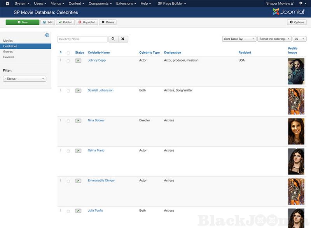Open the list limit 20 dropdown
The width and height of the screenshot is (311, 228).
pos(299,39)
